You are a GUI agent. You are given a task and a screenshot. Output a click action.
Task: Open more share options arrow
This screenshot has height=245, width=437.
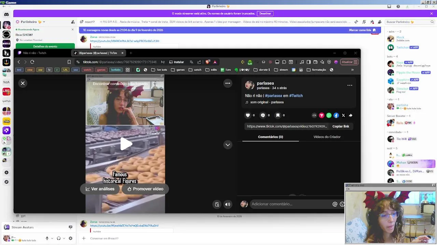351,115
